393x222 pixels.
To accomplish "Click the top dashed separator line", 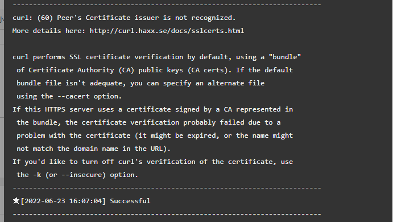I will coord(167,5).
